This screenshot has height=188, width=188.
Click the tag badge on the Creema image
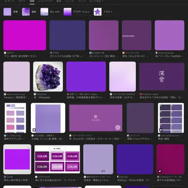coord(160,171)
